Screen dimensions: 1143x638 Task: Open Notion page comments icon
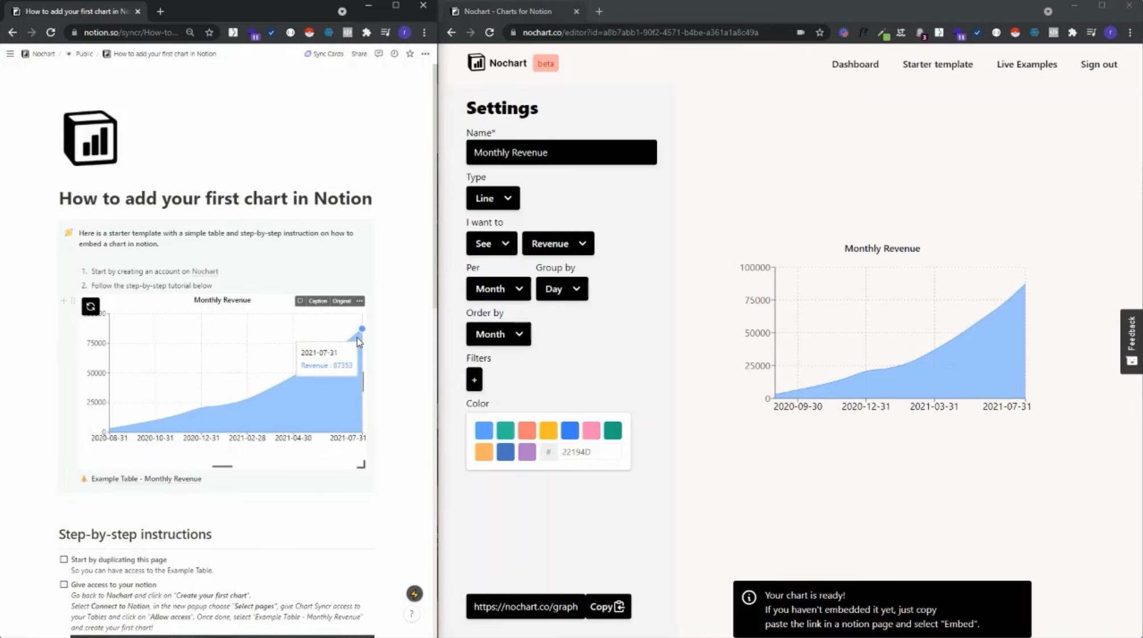pyautogui.click(x=378, y=53)
